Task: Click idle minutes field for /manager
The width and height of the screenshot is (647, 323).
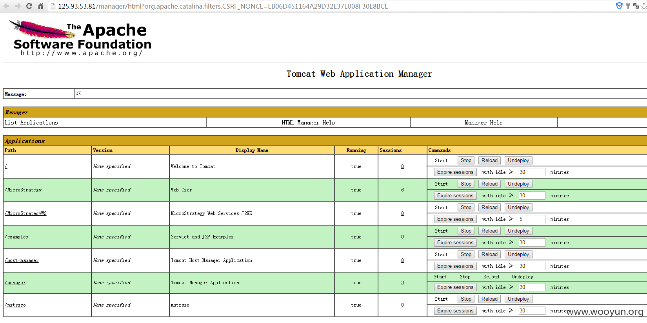Action: click(532, 287)
